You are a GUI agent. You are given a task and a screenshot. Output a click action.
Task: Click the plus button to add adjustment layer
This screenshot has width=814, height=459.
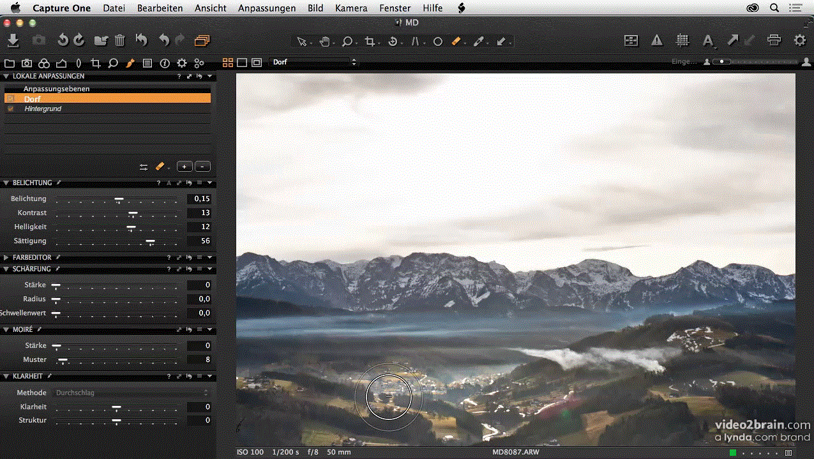coord(185,166)
